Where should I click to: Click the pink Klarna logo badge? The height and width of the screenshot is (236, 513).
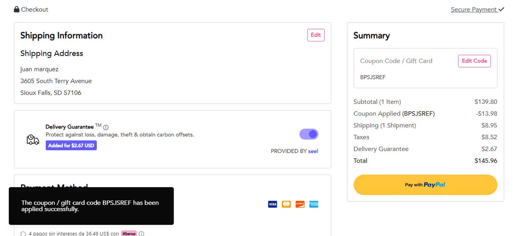coord(129,234)
